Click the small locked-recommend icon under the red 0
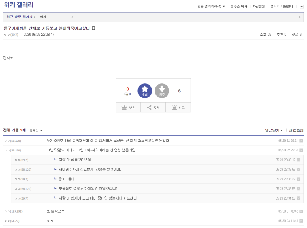Image resolution: width=307 pixels, height=228 pixels. [126, 94]
